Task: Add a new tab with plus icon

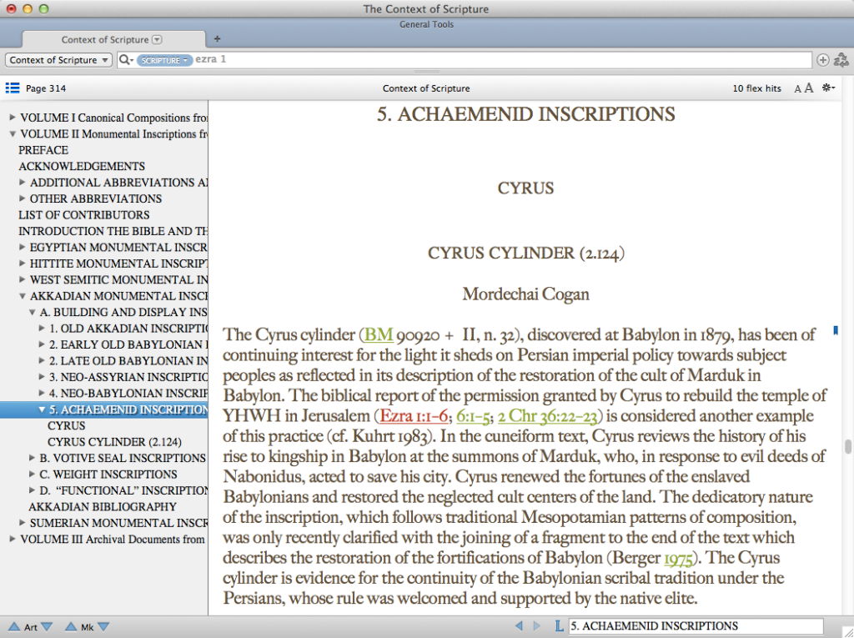Action: (218, 38)
